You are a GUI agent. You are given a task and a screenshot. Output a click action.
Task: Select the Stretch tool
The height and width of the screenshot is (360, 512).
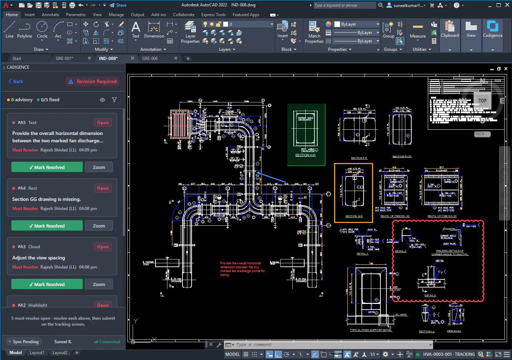coord(86,41)
